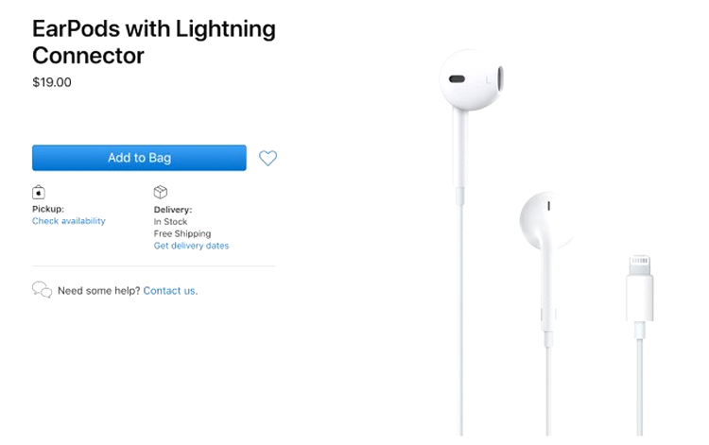
Task: Click the delivery box icon
Action: (x=161, y=192)
